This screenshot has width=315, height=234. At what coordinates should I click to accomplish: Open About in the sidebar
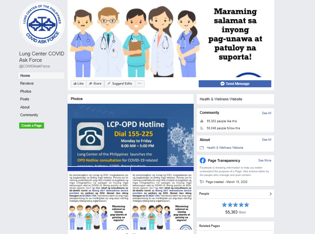(25, 107)
